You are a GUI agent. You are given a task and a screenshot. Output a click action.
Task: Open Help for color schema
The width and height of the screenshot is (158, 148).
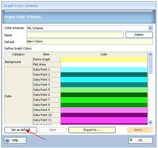(x=15, y=140)
